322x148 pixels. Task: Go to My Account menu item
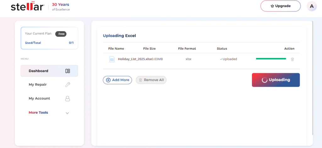coord(49,99)
